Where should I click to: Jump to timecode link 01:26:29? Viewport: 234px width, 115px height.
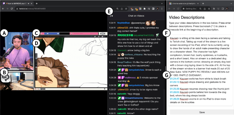(x=174, y=99)
